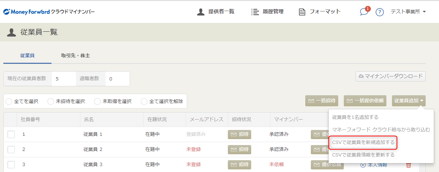Click the name 従業員 3
This screenshot has height=172, width=439.
point(93,165)
